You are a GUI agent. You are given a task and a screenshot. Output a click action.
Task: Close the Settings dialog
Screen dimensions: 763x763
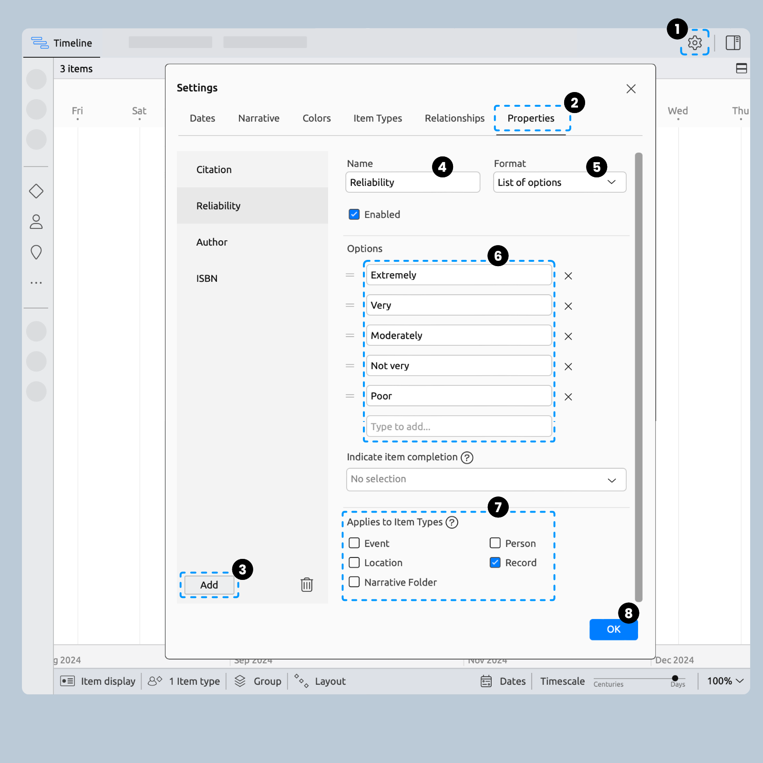click(x=631, y=89)
